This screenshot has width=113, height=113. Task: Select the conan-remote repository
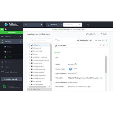(38, 84)
